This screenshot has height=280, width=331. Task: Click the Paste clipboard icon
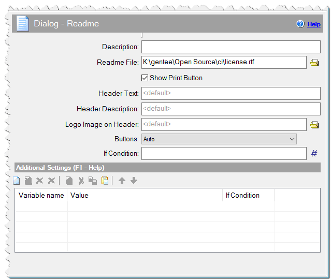[x=105, y=181]
